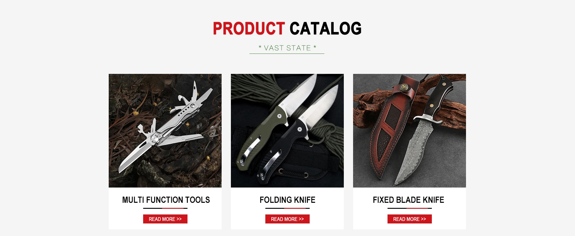This screenshot has width=575, height=236.
Task: Read more about Fixed Blade Knife
Action: (410, 219)
